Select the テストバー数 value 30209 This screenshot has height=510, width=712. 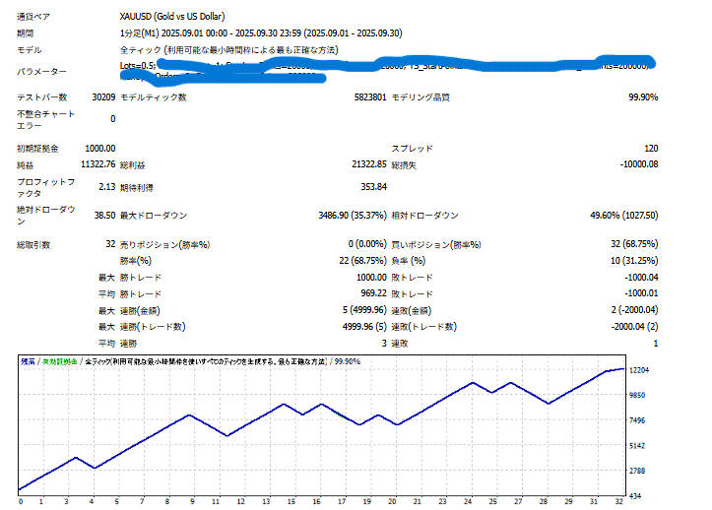pos(103,97)
